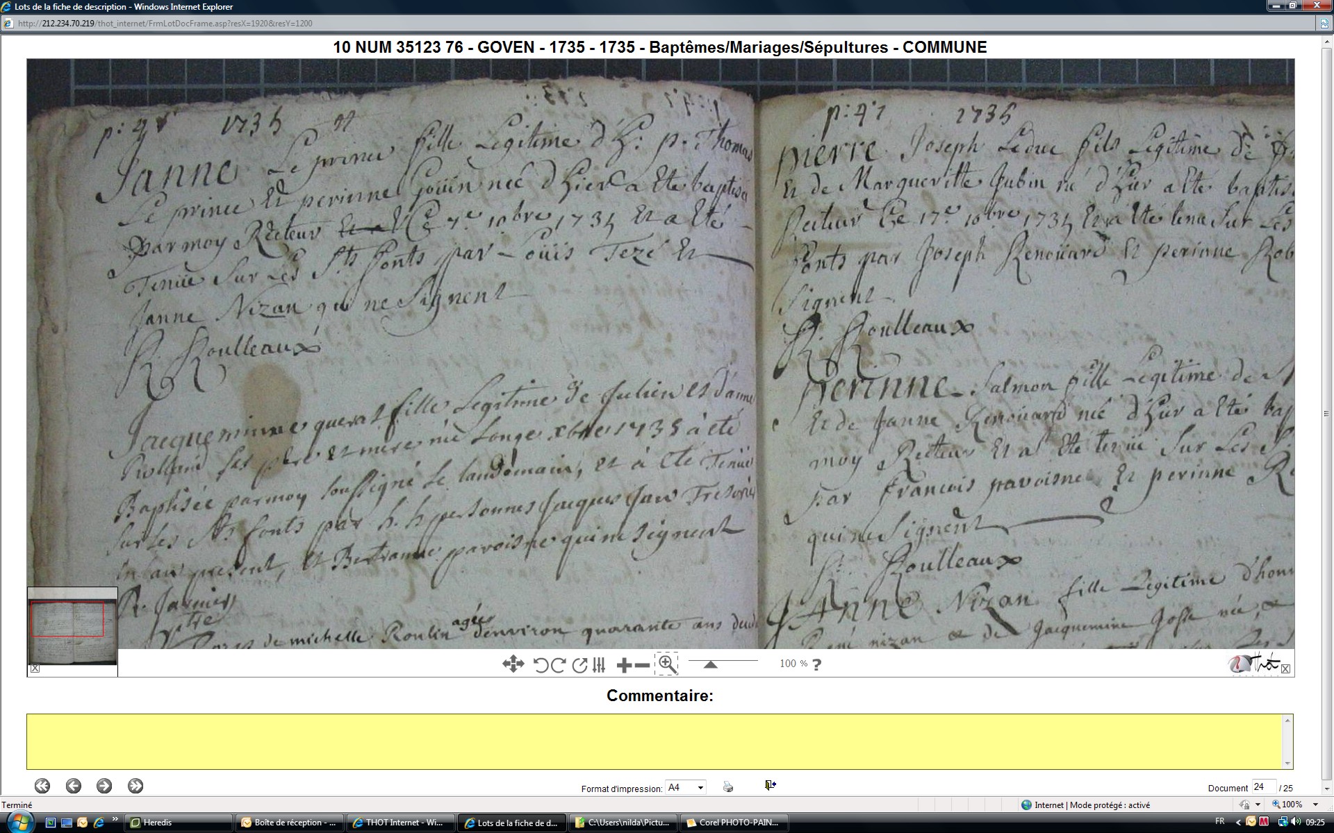Zoom out with the minus icon
The image size is (1334, 833).
[x=643, y=665]
